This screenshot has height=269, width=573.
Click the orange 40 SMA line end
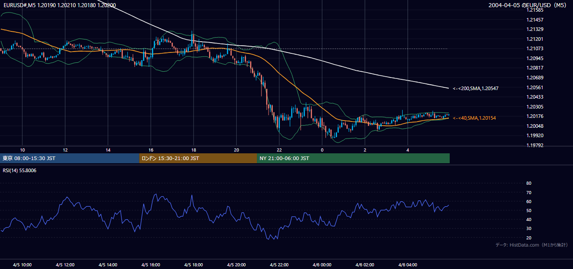pyautogui.click(x=448, y=118)
